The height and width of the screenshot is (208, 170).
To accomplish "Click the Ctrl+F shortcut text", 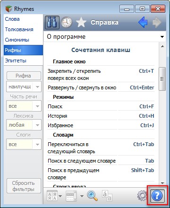I will 146,106.
